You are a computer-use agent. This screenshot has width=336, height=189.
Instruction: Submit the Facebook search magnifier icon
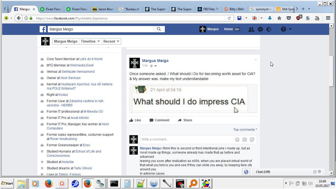(159, 29)
